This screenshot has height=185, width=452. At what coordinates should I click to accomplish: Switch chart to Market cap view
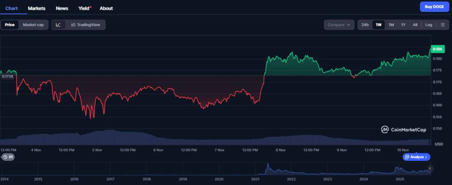pos(33,25)
